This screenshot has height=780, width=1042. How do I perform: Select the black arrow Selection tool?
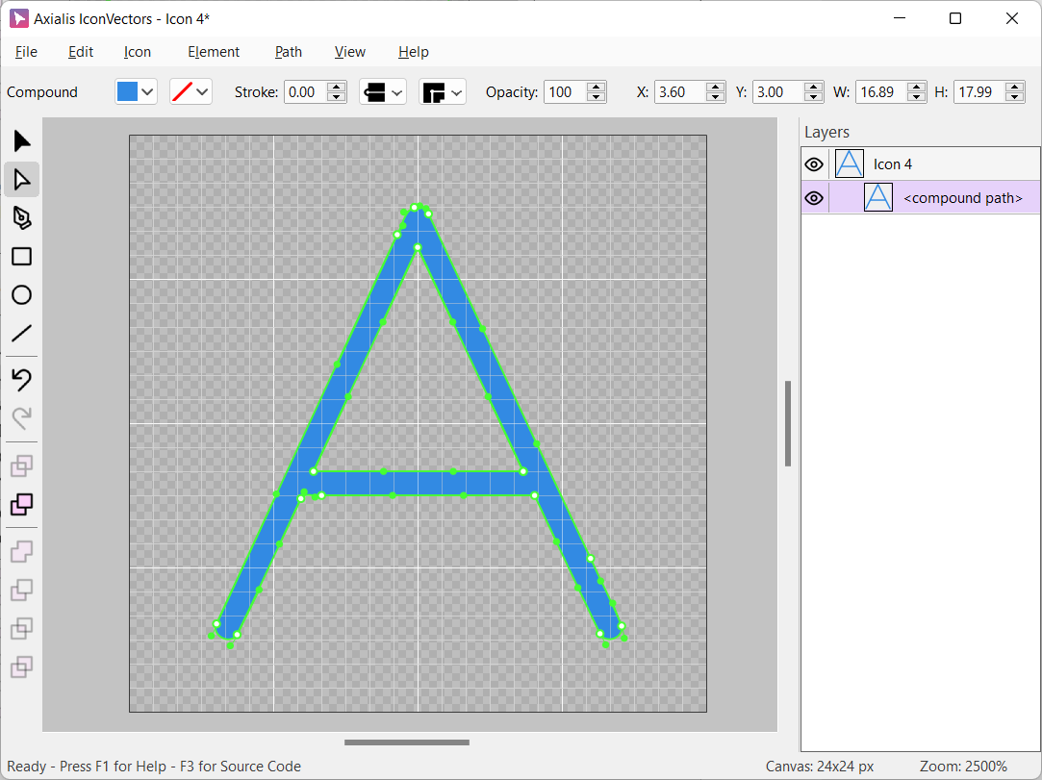[21, 141]
